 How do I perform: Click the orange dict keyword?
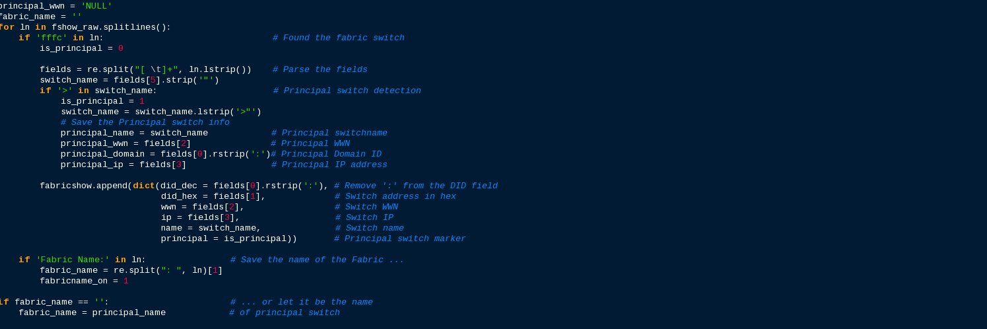point(143,186)
